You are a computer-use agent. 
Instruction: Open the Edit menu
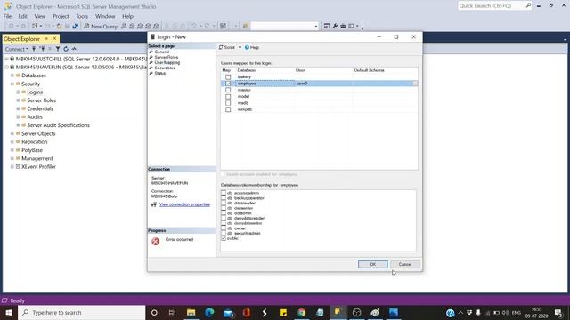click(22, 16)
